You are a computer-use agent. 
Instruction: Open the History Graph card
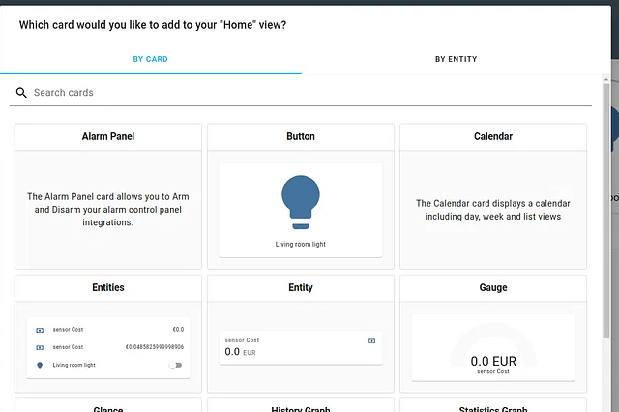(301, 407)
